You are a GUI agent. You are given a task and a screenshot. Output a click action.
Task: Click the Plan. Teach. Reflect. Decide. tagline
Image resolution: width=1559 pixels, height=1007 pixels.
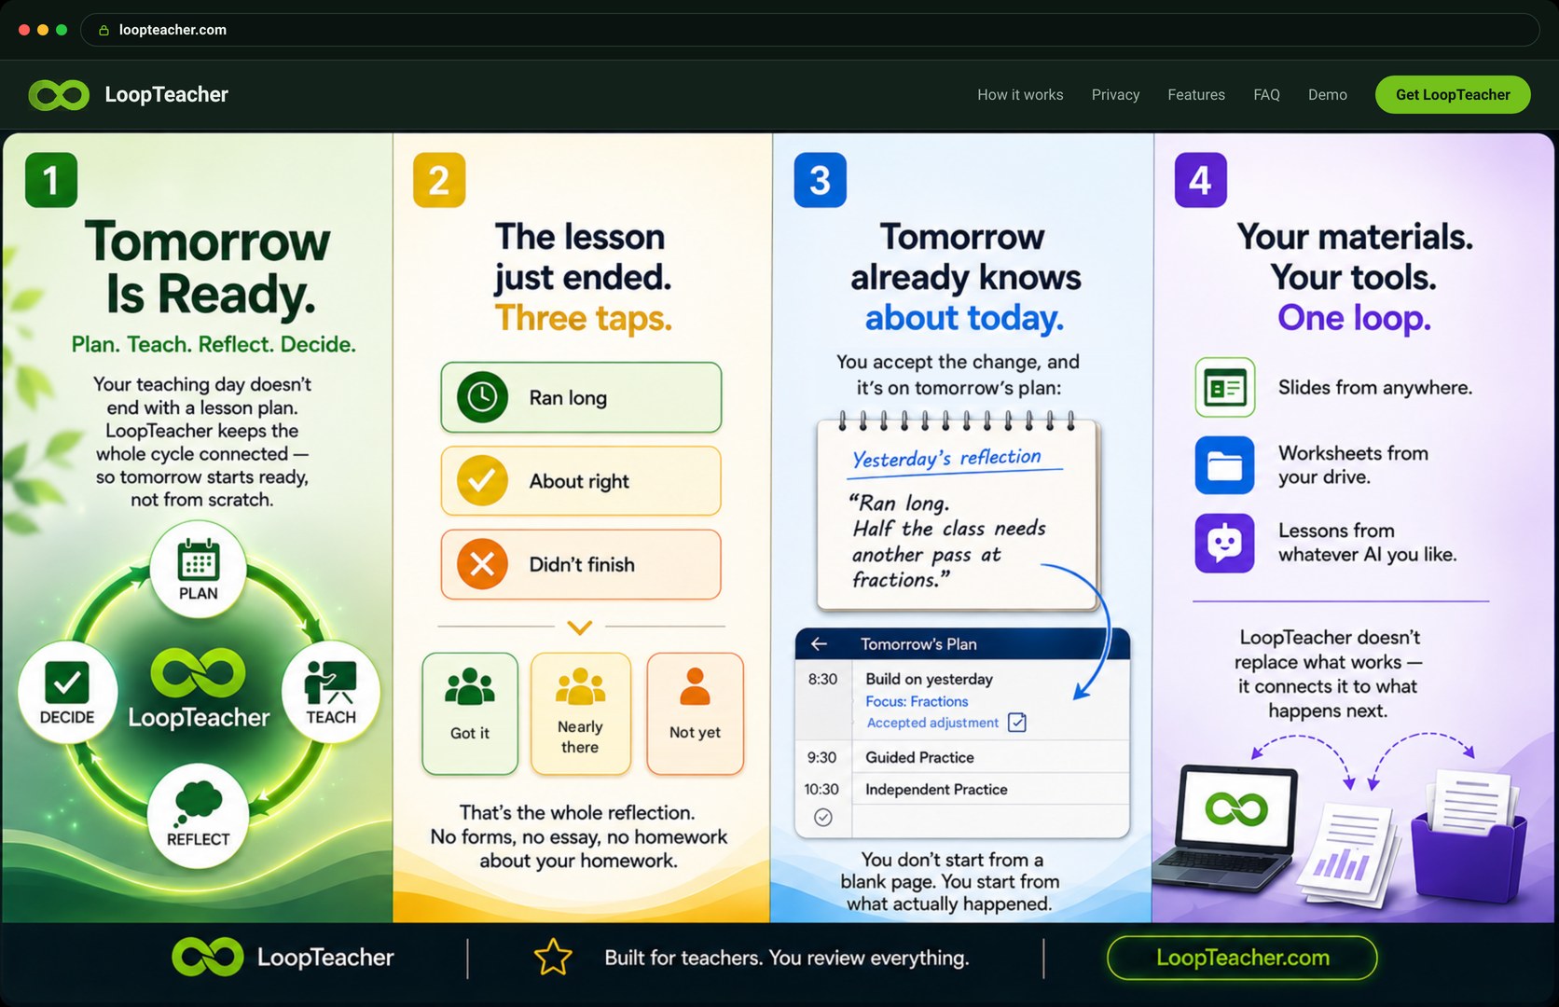pos(214,344)
